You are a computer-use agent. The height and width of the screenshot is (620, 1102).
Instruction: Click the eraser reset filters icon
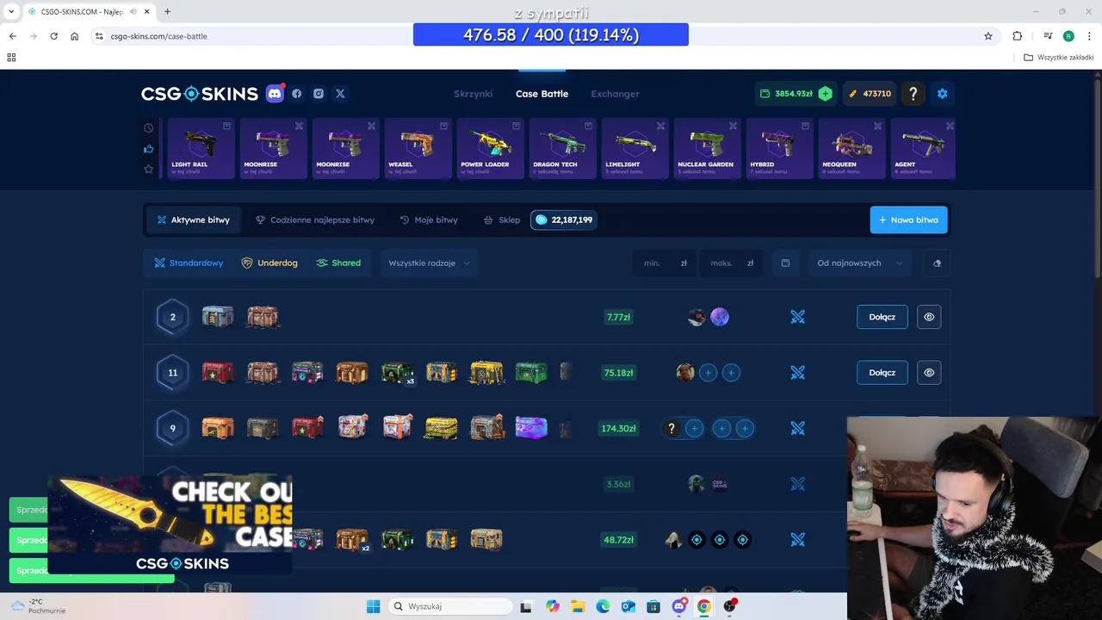coord(938,263)
